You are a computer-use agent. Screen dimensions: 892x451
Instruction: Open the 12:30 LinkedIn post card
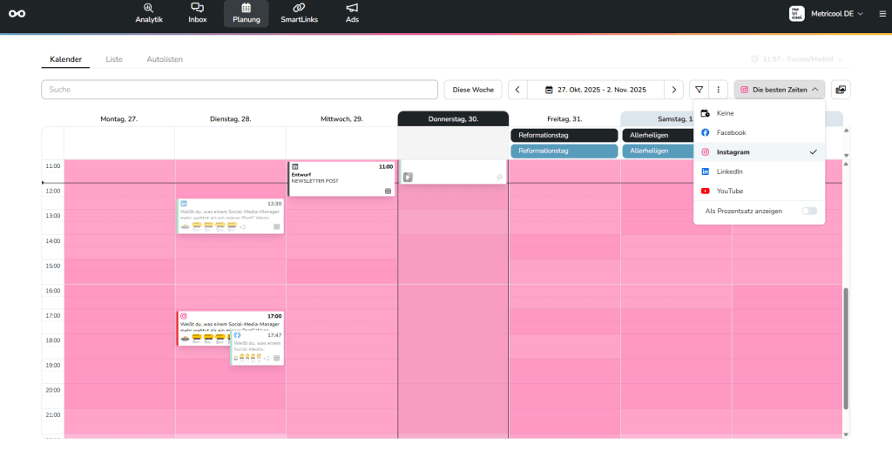[x=230, y=216]
